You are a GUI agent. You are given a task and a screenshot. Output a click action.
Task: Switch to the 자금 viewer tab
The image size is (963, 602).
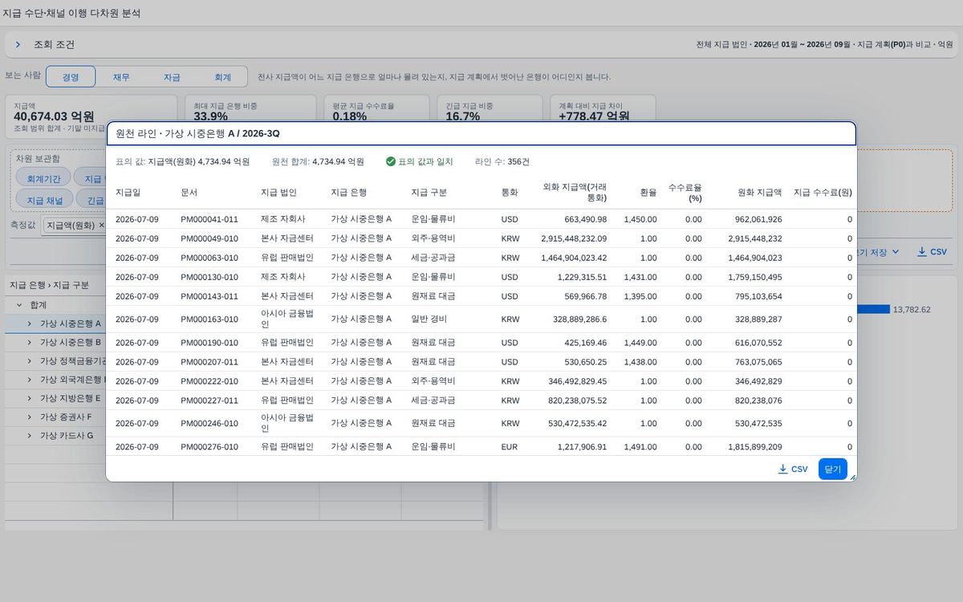click(x=172, y=77)
